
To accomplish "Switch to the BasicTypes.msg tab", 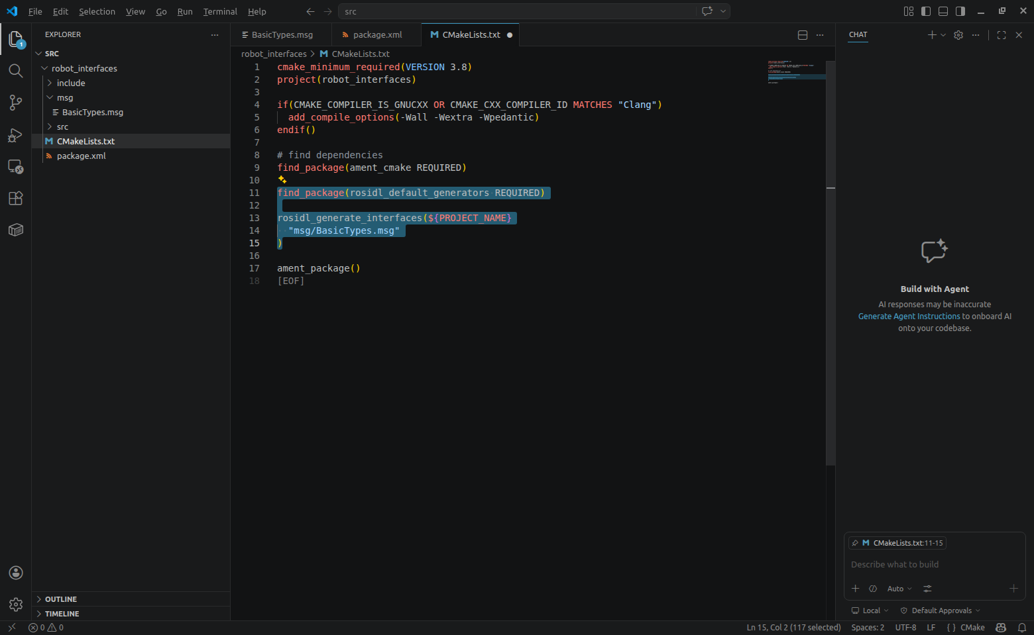I will [281, 35].
